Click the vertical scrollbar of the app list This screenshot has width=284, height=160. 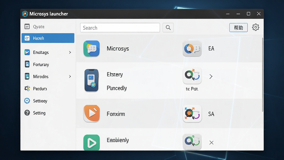tap(262, 75)
